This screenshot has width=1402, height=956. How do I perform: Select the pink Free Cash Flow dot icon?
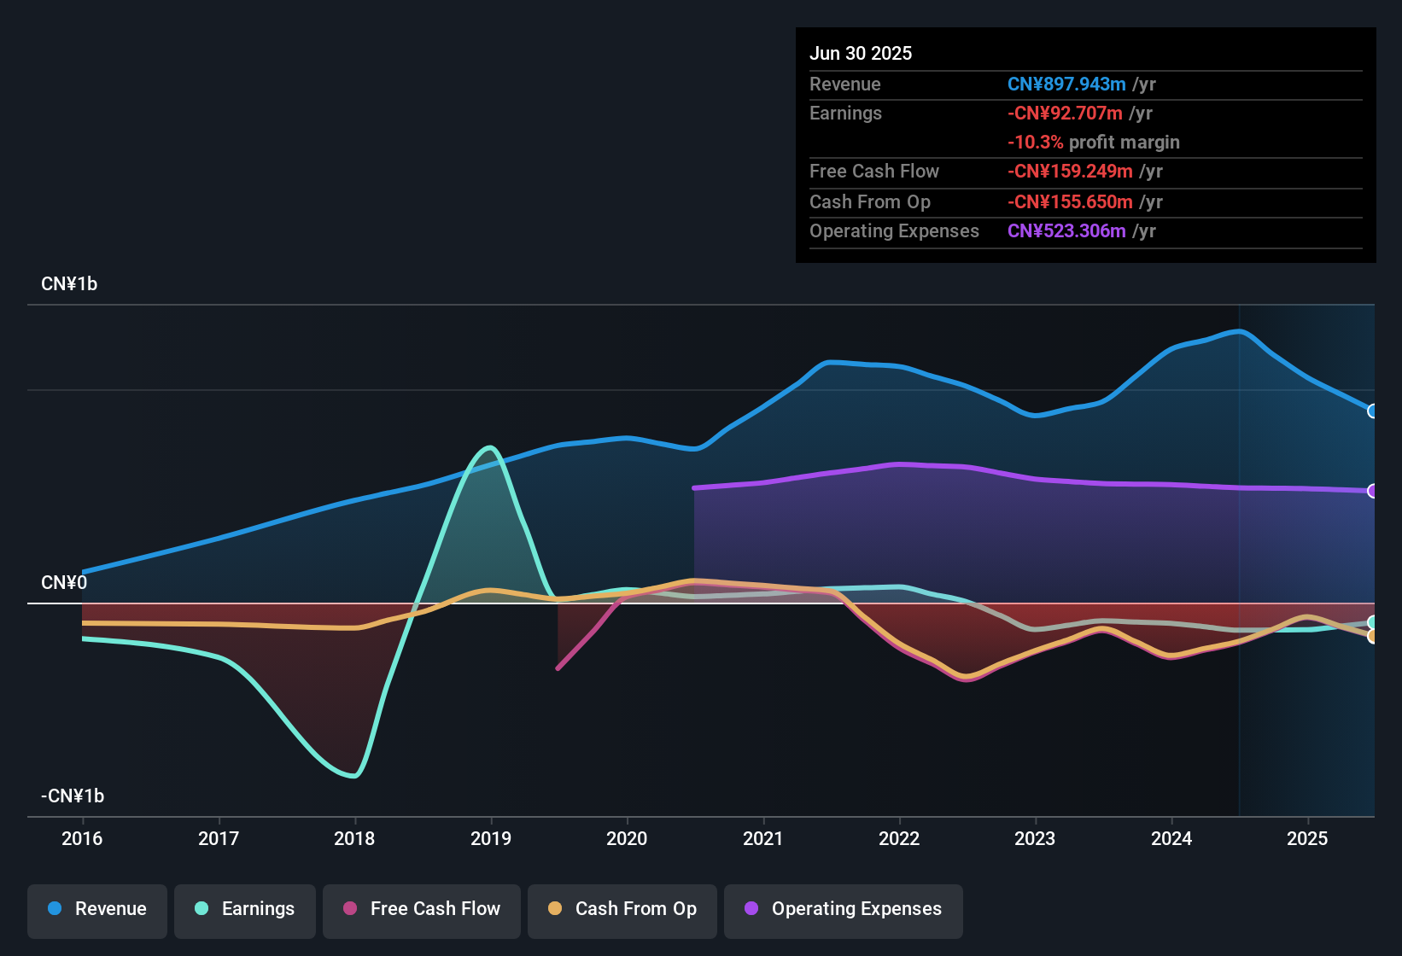(x=350, y=908)
